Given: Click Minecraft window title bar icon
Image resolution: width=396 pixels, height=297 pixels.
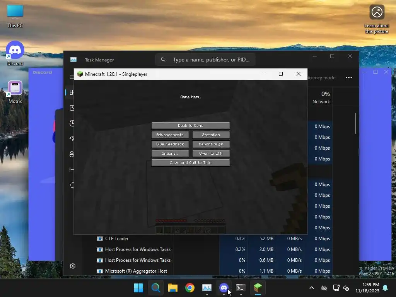Looking at the screenshot, I should [x=80, y=74].
